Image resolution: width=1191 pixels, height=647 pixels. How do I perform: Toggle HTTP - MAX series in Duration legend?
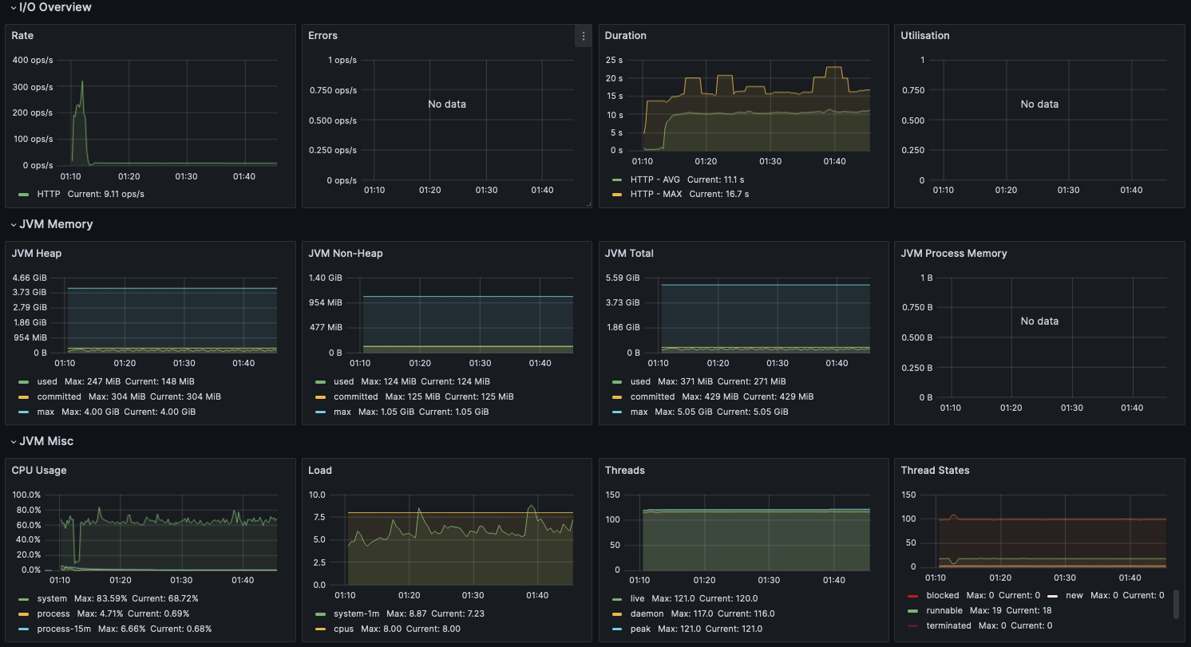click(657, 194)
